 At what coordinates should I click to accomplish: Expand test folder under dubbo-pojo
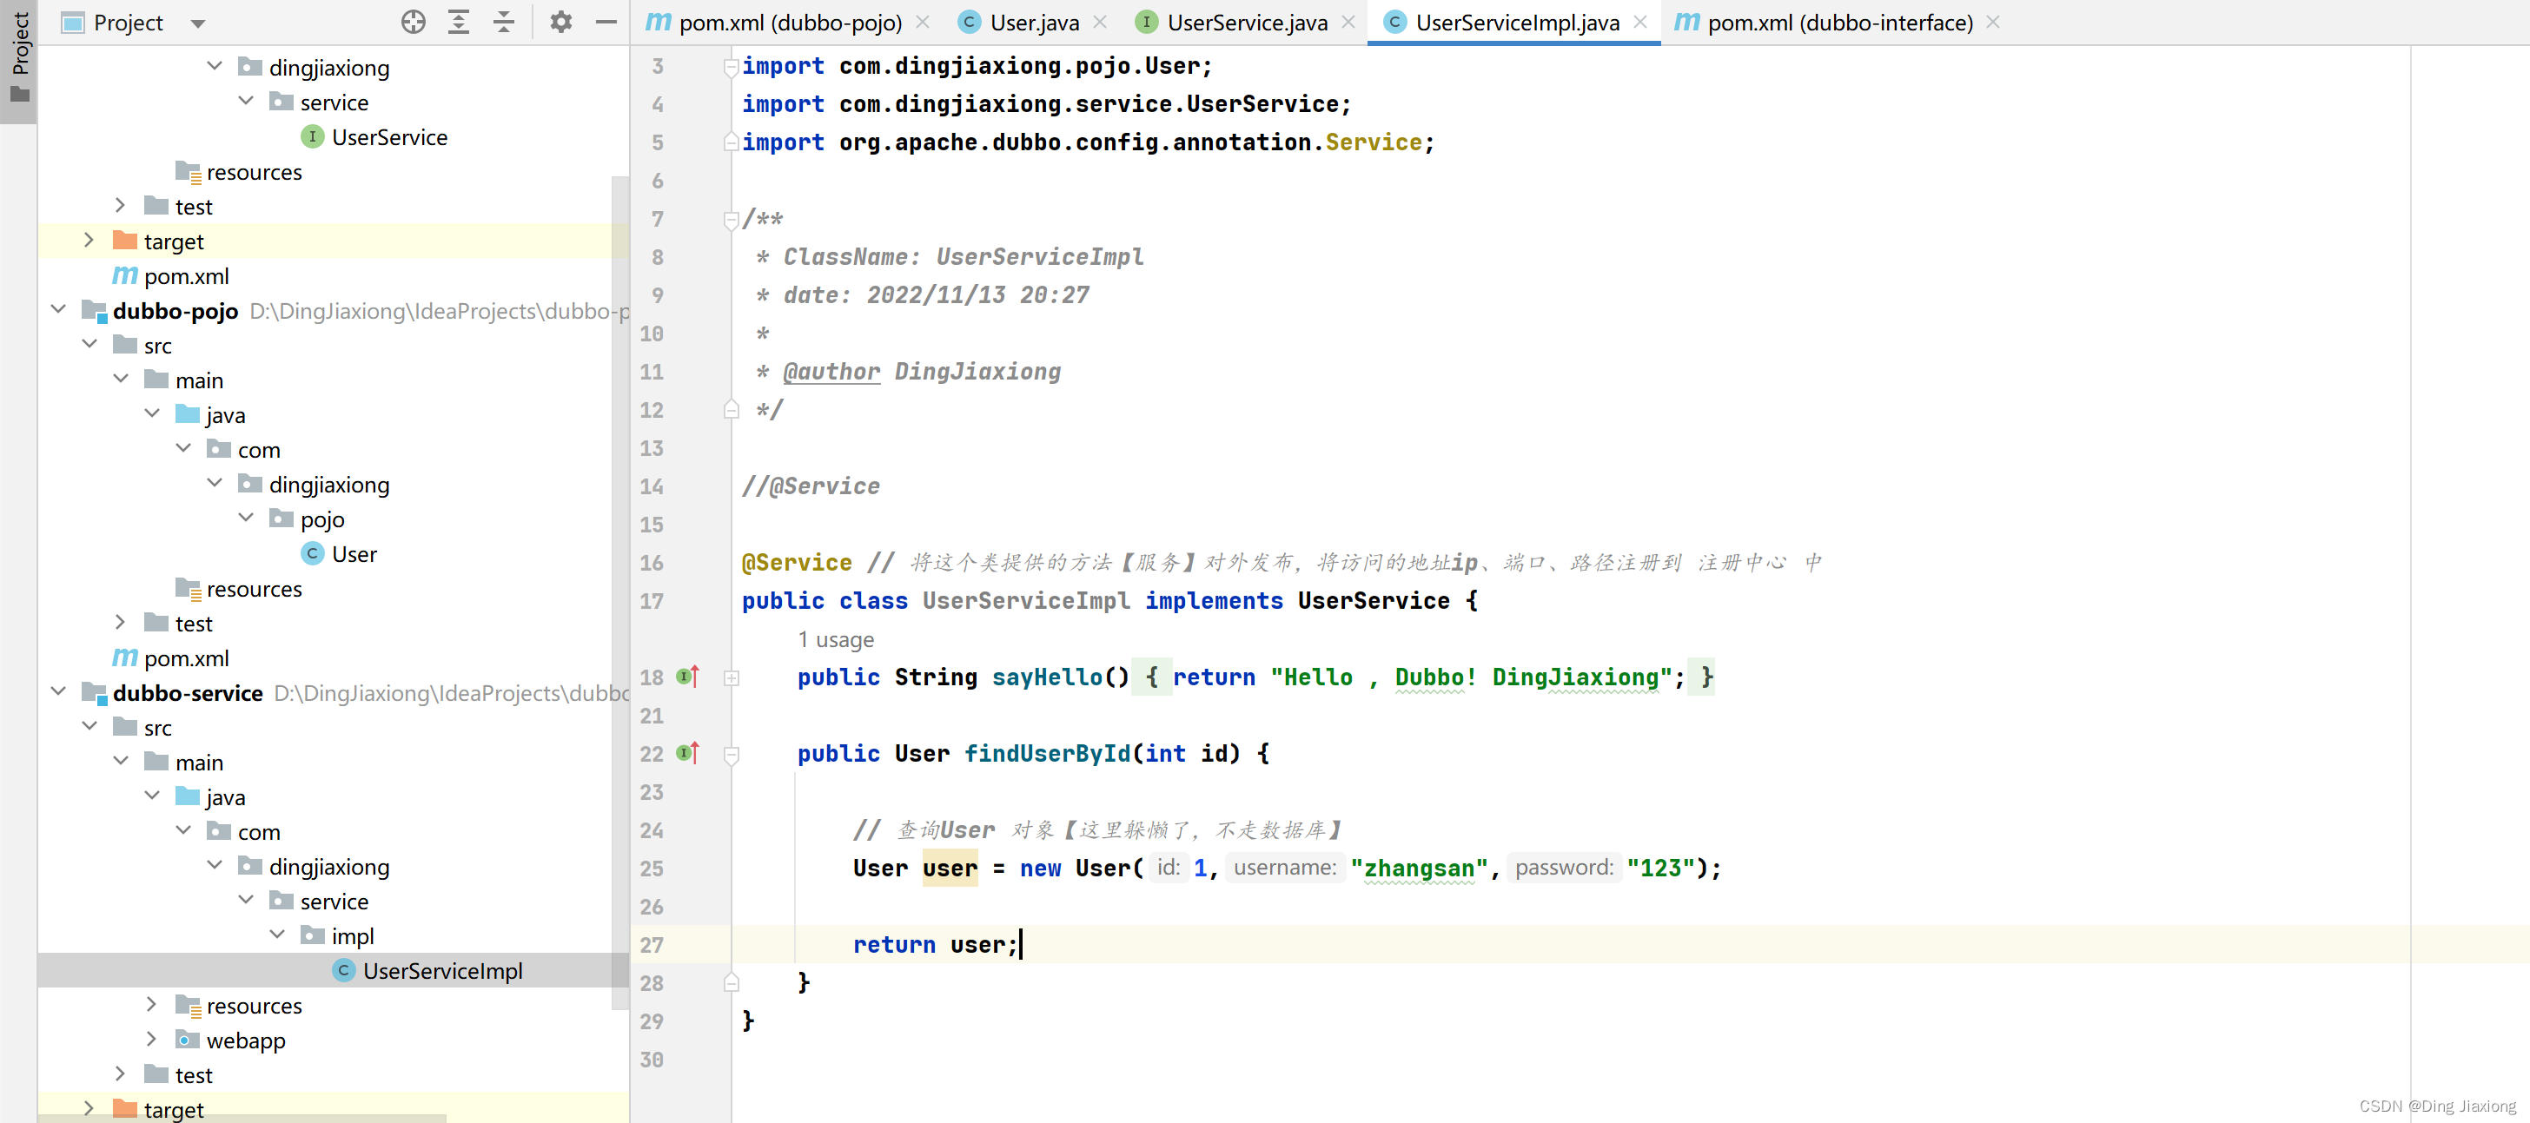point(121,623)
